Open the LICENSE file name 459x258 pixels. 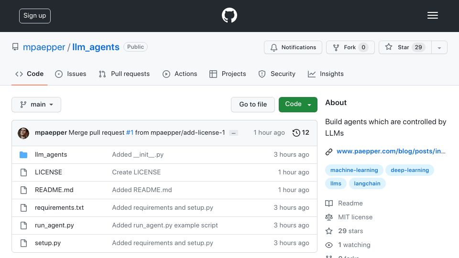48,172
